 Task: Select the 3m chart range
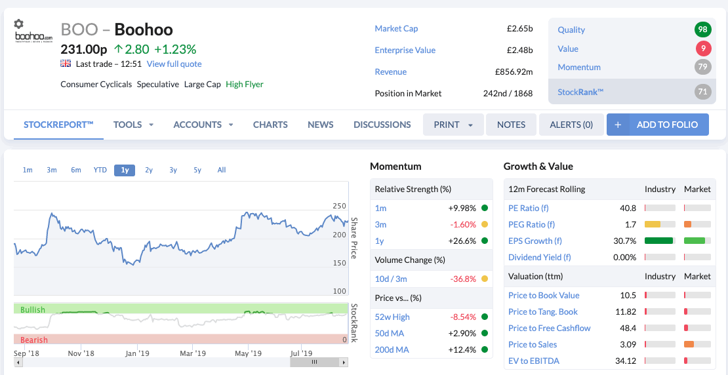[52, 170]
